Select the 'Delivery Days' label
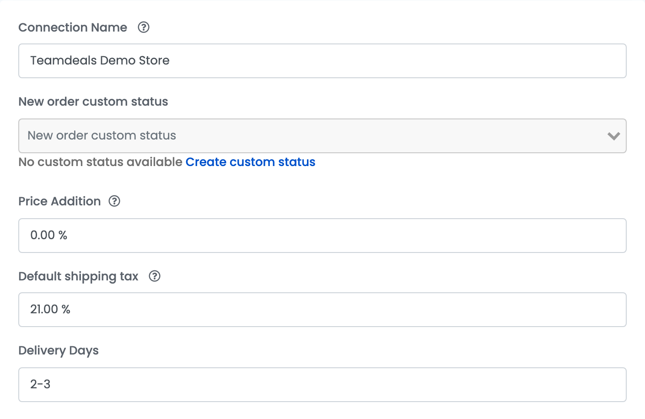645x419 pixels. pos(59,350)
